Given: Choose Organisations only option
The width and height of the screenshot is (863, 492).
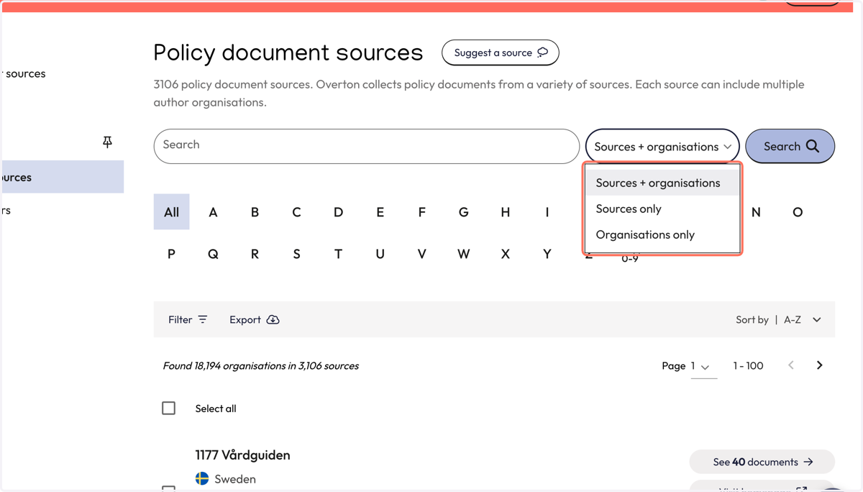Looking at the screenshot, I should [662, 234].
